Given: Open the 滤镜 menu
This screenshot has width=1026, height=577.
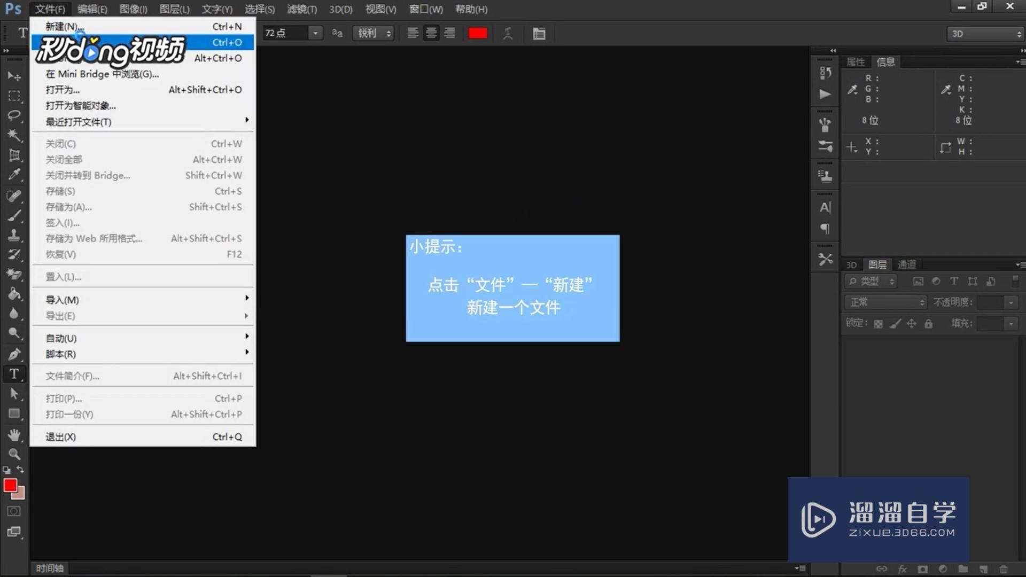Looking at the screenshot, I should (302, 9).
